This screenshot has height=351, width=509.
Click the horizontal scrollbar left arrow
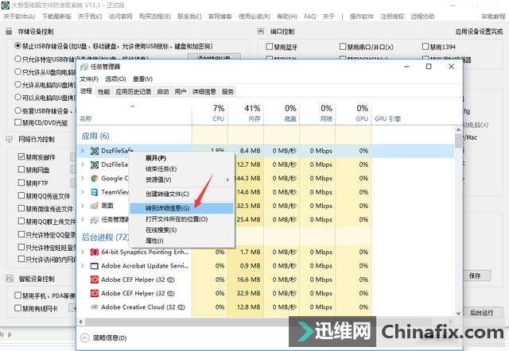[x=81, y=322]
